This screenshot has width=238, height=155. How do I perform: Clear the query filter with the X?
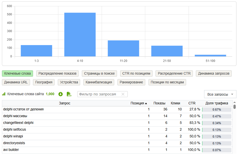click(123, 94)
